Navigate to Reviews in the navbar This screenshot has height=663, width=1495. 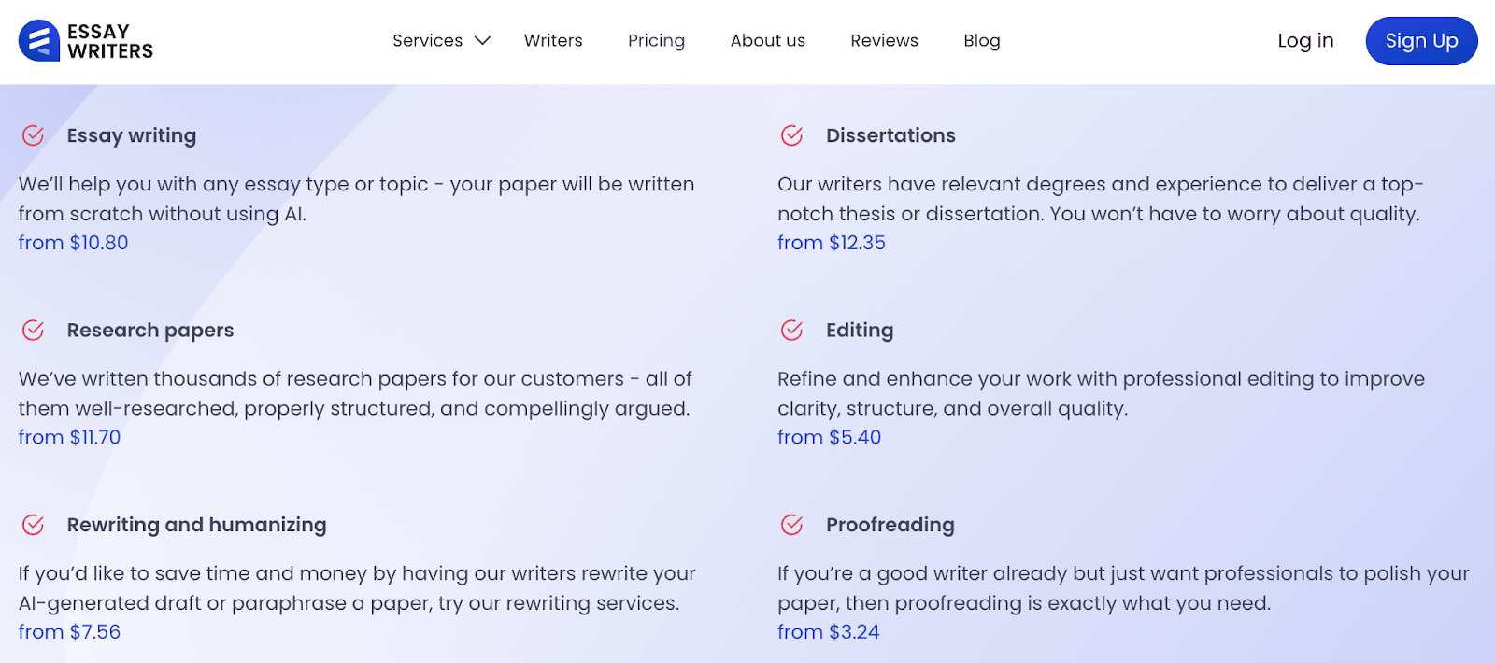(x=884, y=41)
